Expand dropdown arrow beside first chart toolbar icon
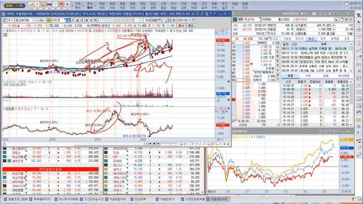The image size is (363, 204). click(12, 20)
